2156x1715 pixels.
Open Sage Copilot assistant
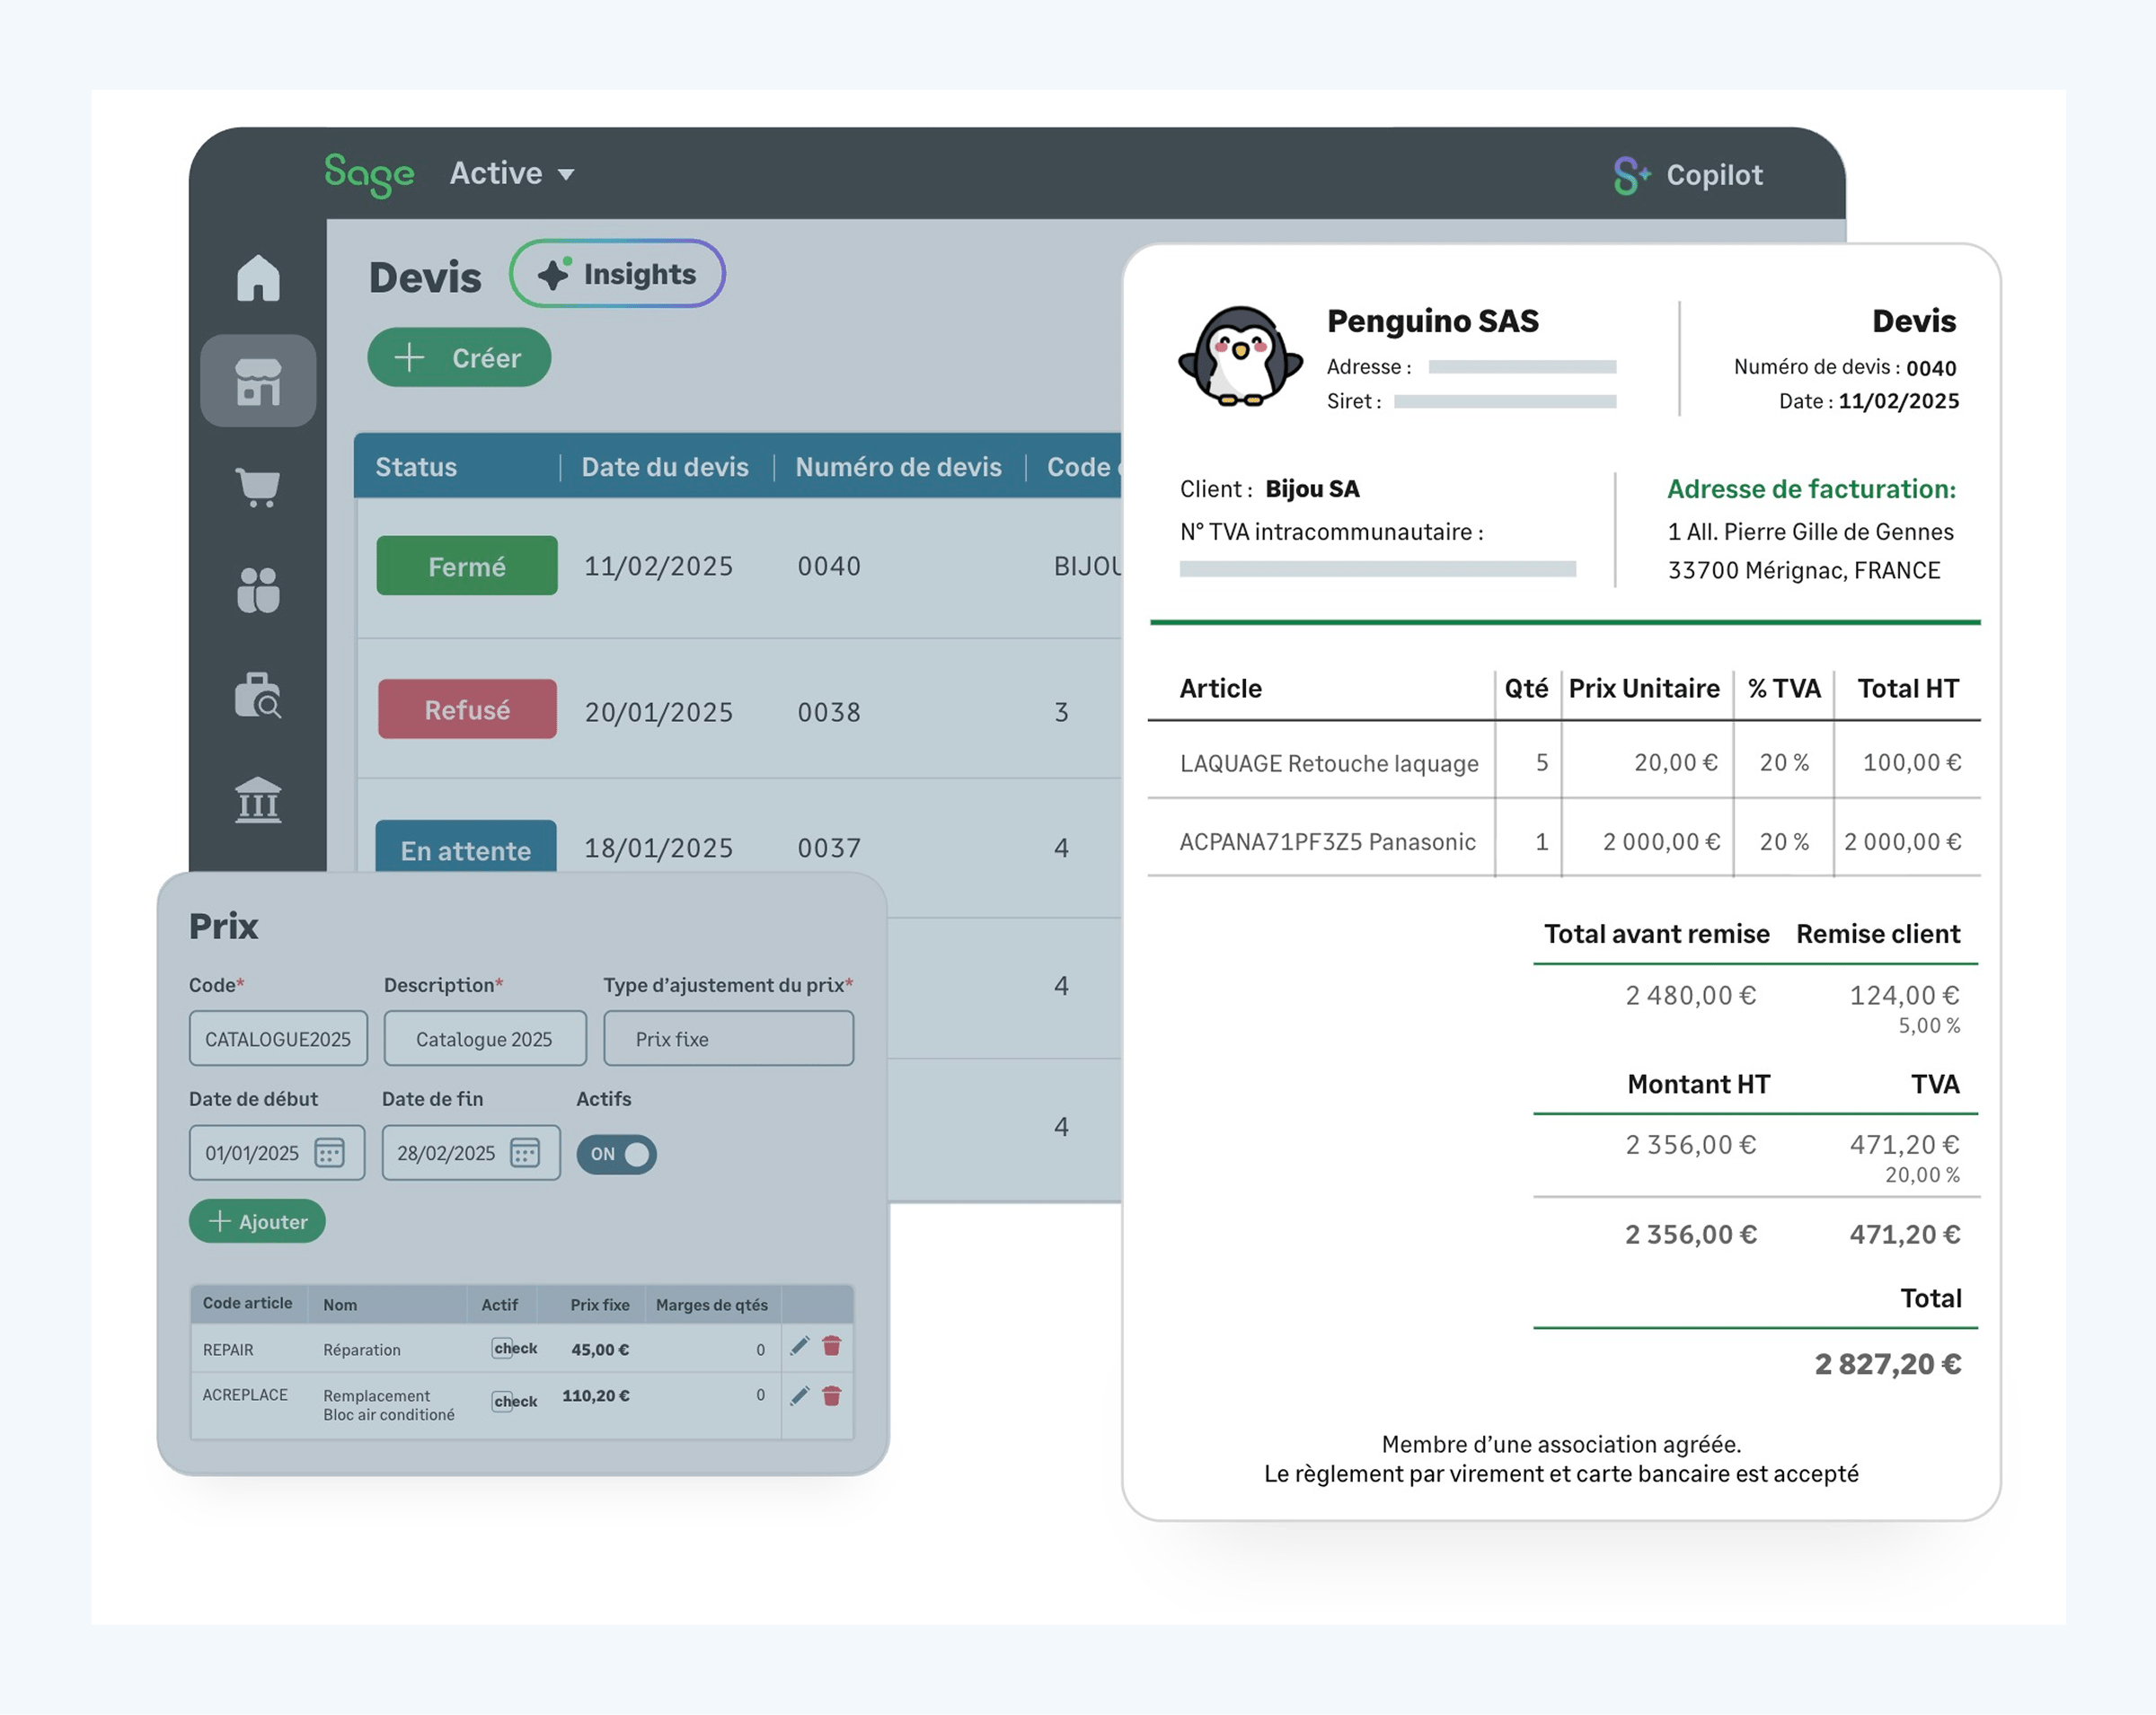click(x=1688, y=175)
